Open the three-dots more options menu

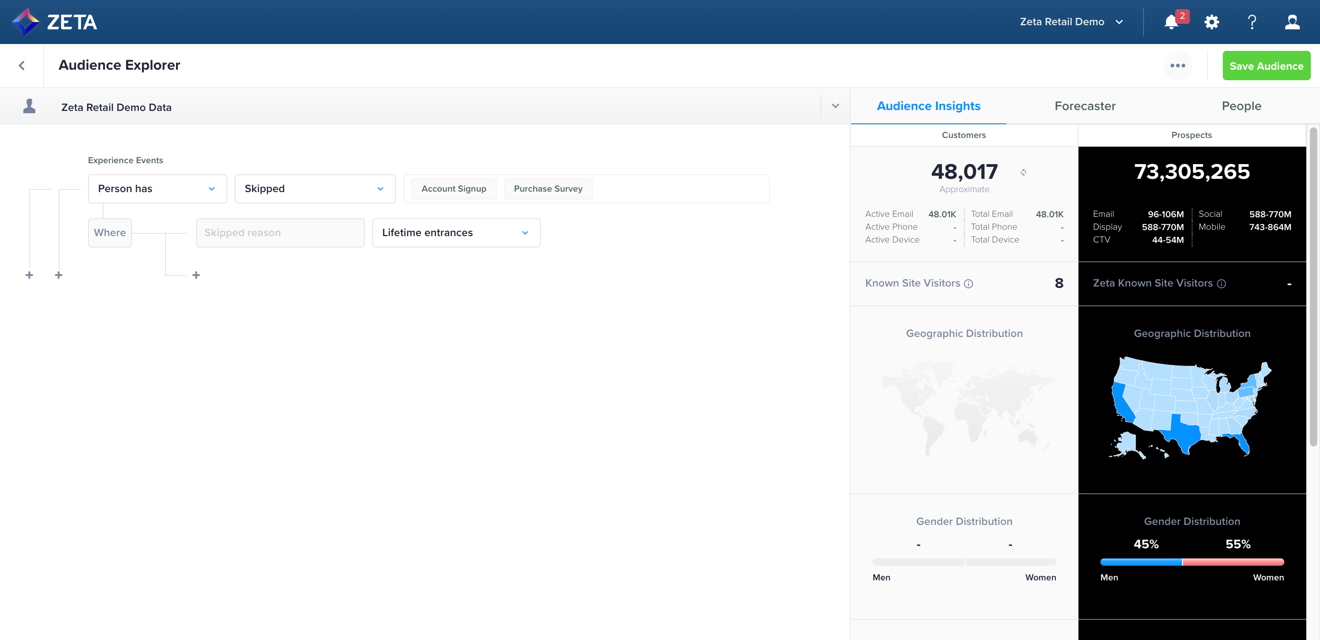(x=1177, y=66)
